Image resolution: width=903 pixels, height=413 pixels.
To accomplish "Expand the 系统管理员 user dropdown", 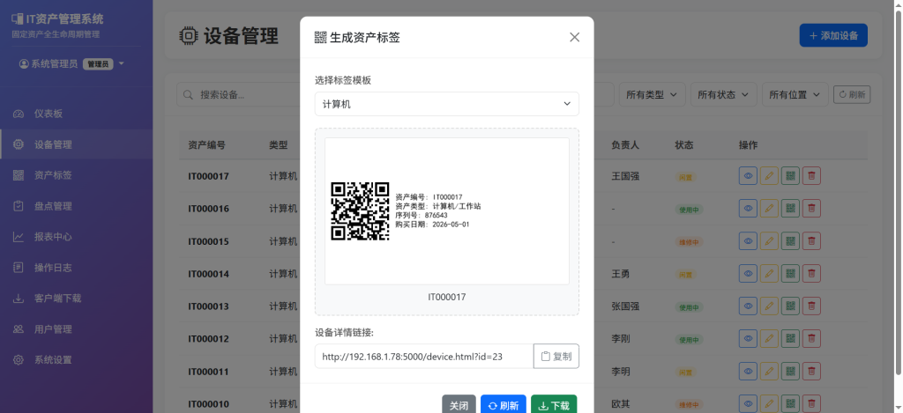I will pyautogui.click(x=71, y=64).
